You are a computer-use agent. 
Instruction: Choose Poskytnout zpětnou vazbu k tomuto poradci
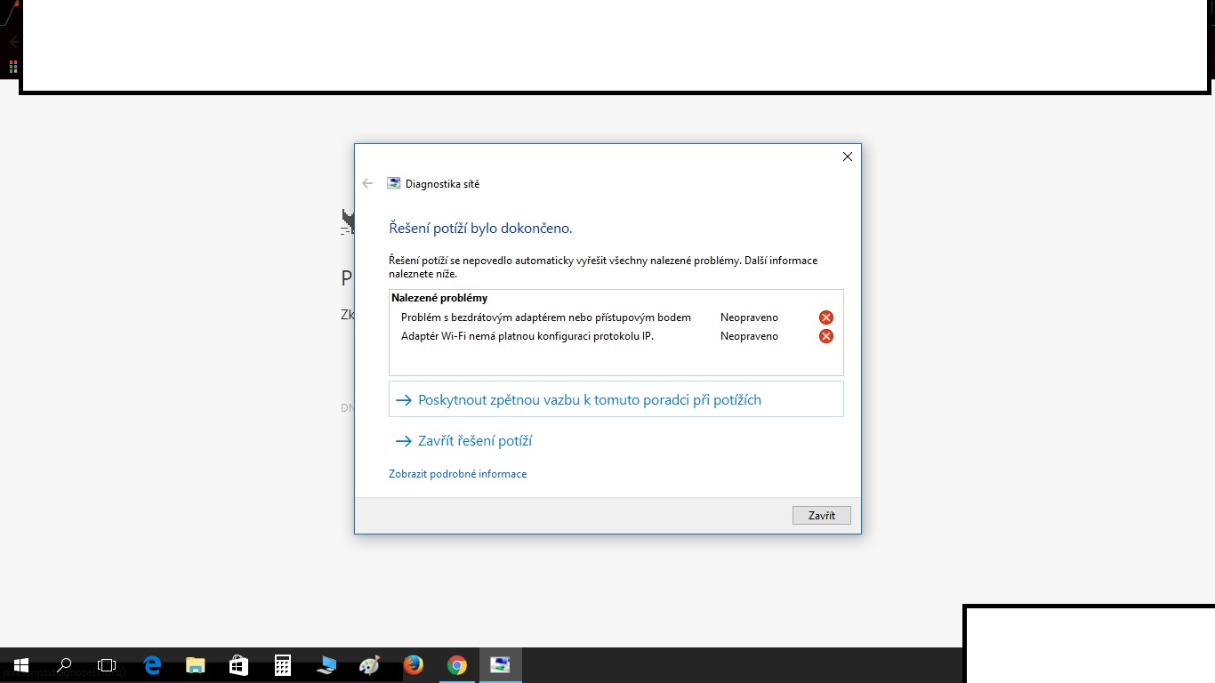point(616,400)
